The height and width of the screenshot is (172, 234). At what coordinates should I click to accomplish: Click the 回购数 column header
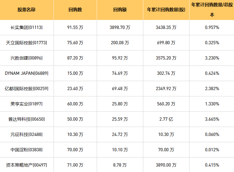tap(75, 10)
